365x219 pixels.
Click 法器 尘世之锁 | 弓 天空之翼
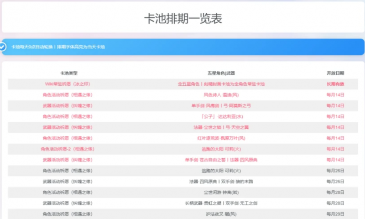[221, 127]
